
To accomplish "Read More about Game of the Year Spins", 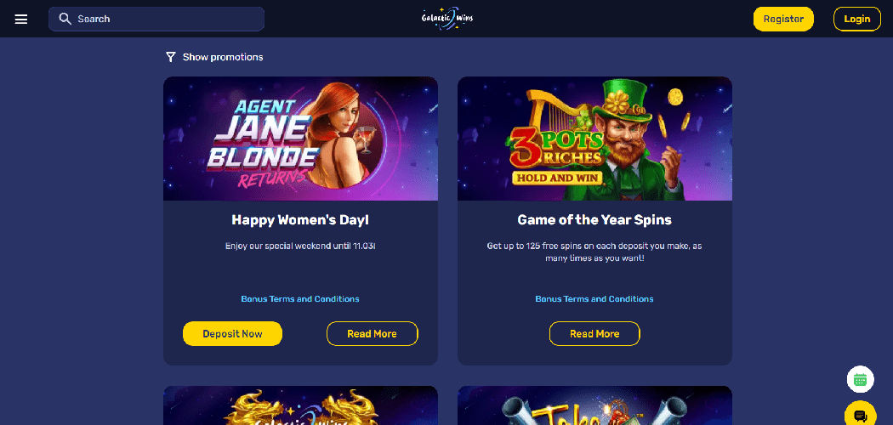I will click(594, 333).
